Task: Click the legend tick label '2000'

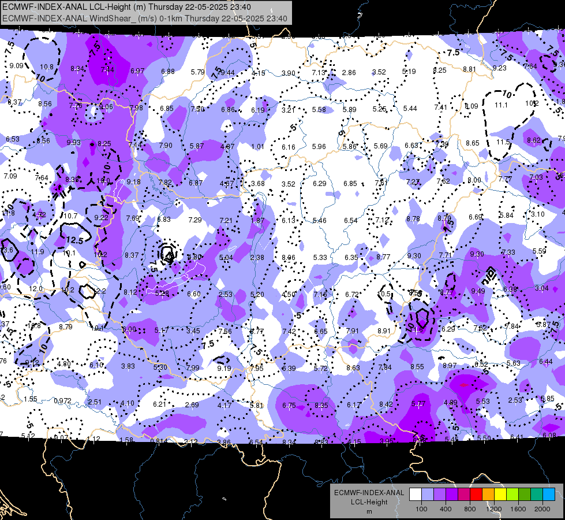Action: coord(542,509)
